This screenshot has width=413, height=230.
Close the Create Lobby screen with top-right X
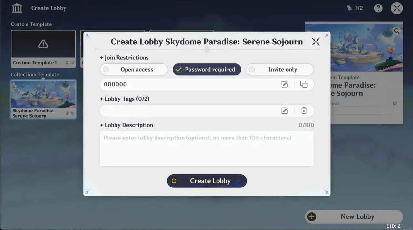pyautogui.click(x=397, y=8)
